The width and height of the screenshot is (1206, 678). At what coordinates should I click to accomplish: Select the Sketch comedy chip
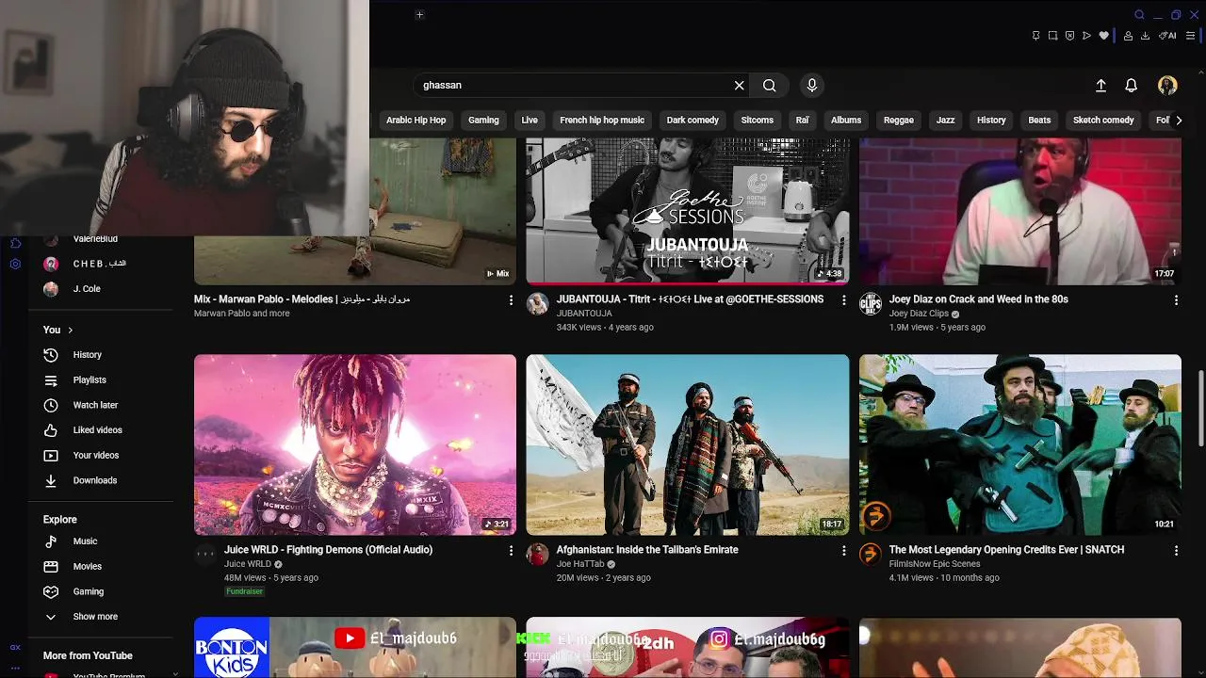pos(1103,120)
